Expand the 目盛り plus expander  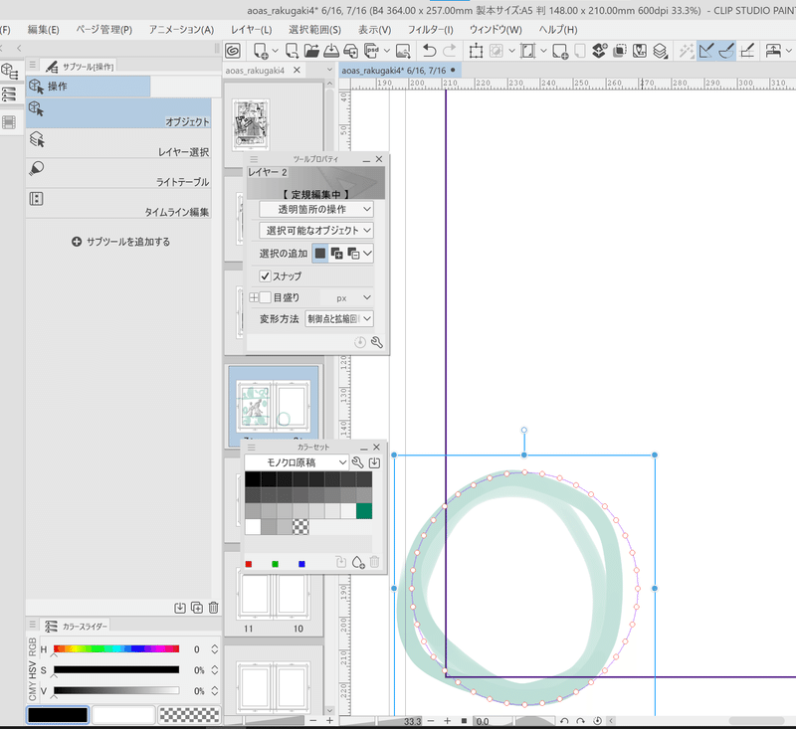254,297
